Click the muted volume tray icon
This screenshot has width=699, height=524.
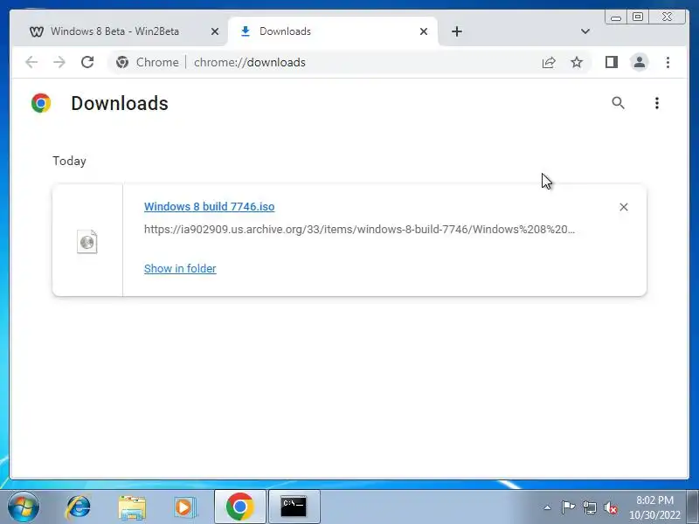point(610,507)
